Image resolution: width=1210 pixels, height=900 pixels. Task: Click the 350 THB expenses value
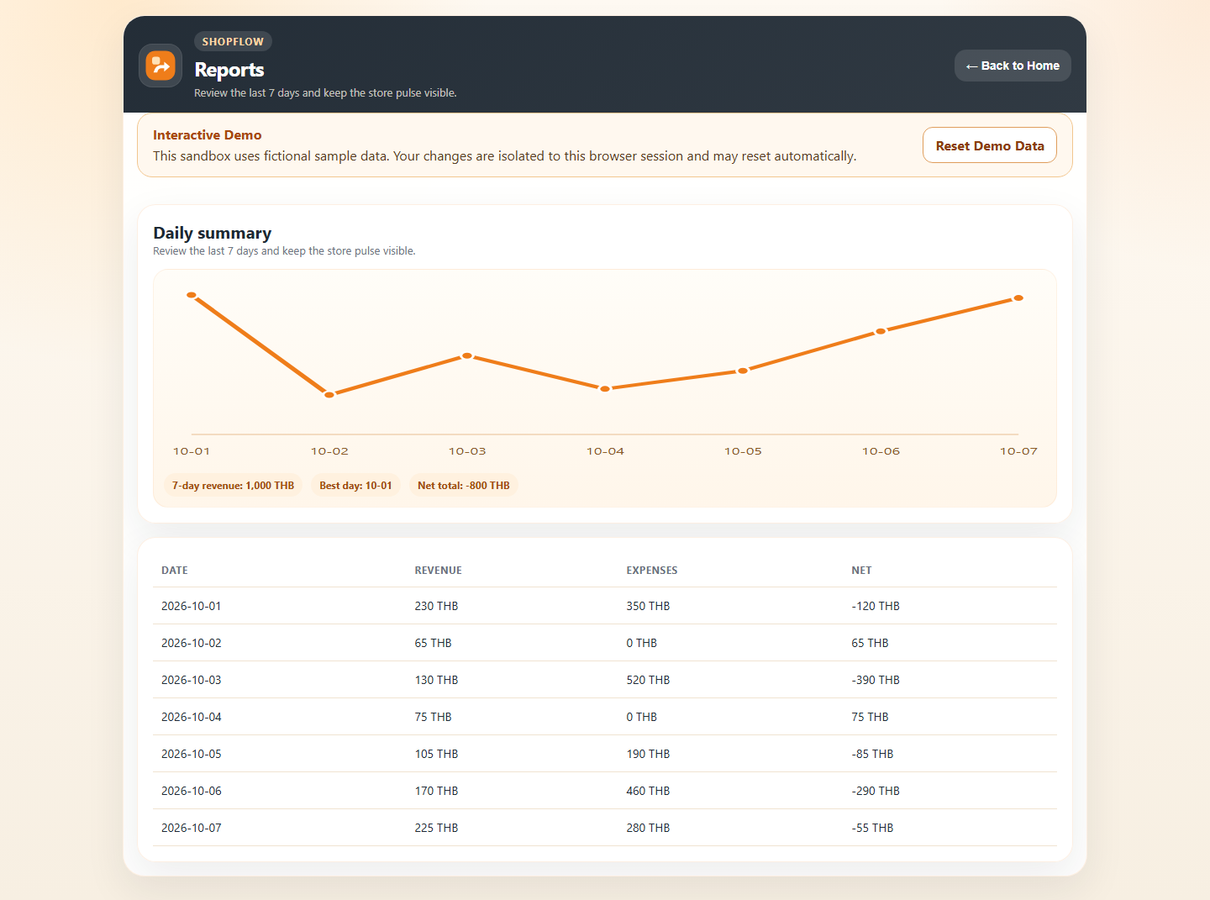point(648,606)
